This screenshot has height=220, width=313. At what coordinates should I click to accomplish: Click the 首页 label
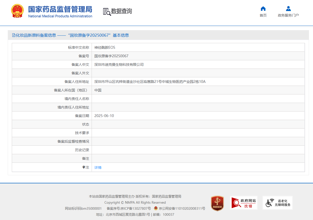click(263, 15)
